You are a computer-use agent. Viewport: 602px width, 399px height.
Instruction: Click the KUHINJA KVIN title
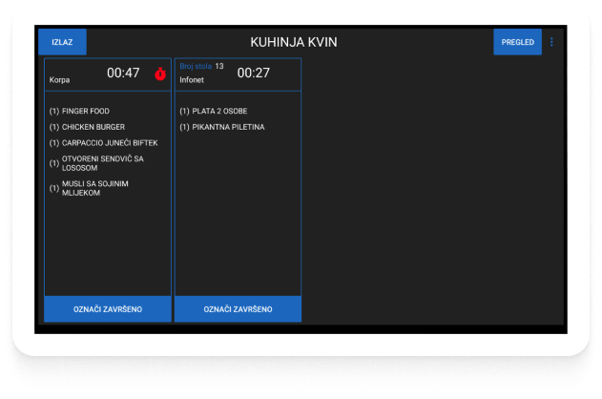tap(293, 42)
